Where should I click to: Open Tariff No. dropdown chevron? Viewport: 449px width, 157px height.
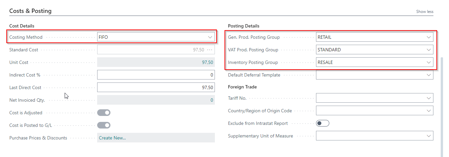coord(428,98)
